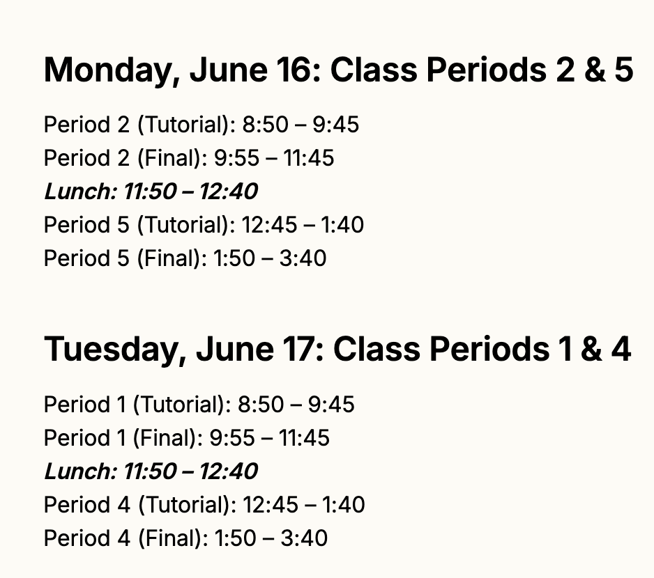
Task: Click the words 'Class Periods 2 & 5'
Action: 482,70
